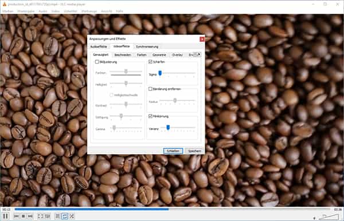Mute audio via the speaker icon
Screen dimensions: 344x221
[x=314, y=218]
